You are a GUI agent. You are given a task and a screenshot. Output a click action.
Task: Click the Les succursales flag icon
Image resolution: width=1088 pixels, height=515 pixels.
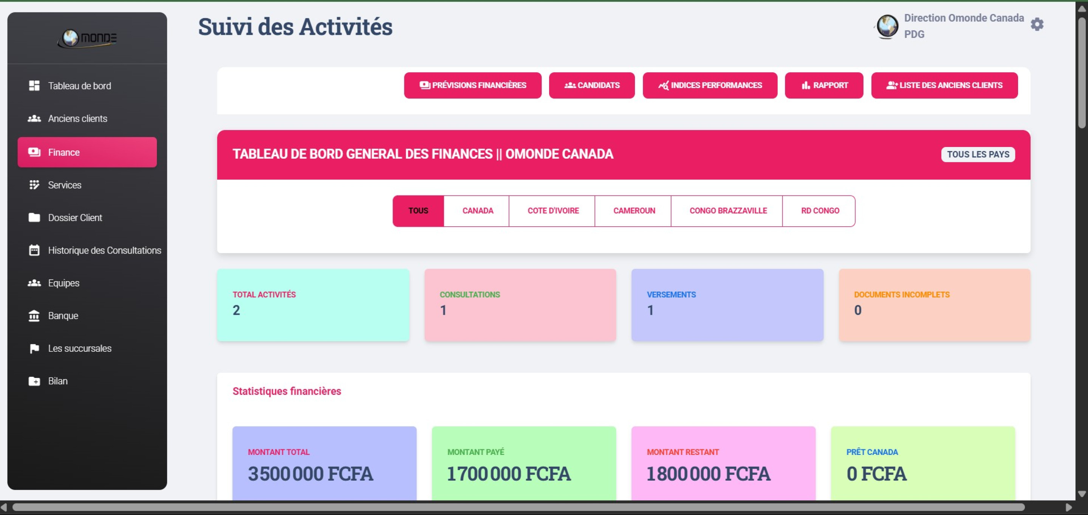34,348
